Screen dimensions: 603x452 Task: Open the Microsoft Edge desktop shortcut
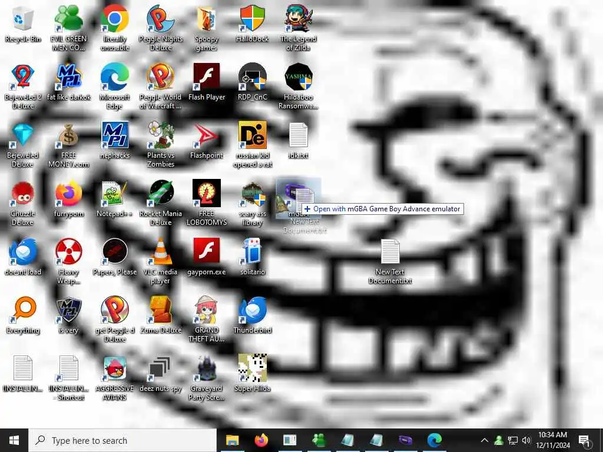pos(115,77)
